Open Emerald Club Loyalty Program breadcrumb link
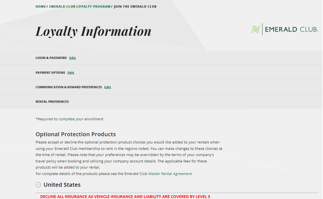 [80, 7]
